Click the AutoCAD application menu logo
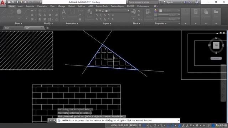228x128 pixels. [x=3, y=3]
